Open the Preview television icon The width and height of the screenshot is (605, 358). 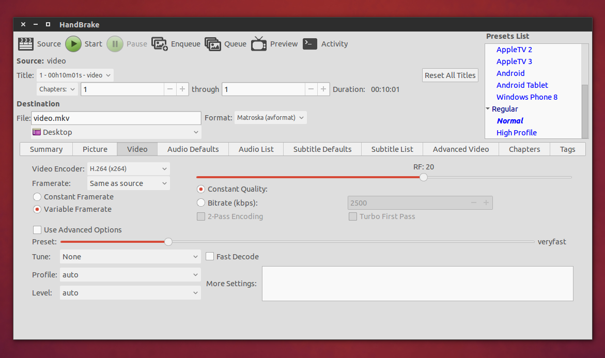click(258, 44)
